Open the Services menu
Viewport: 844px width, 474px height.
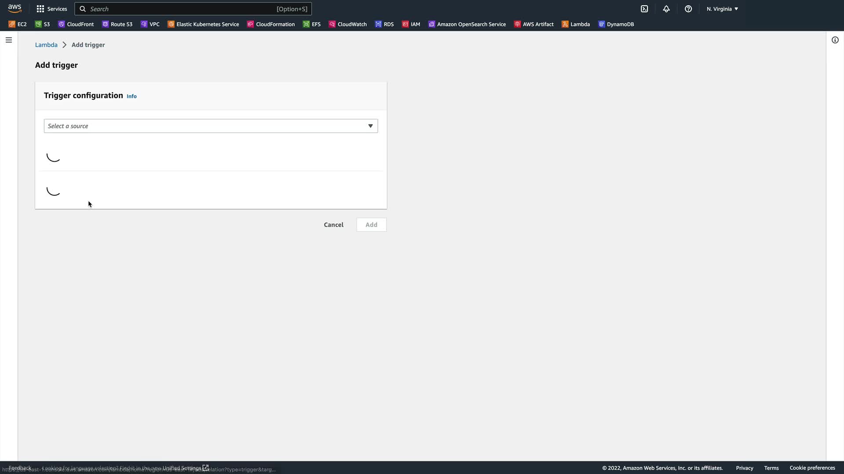coord(52,9)
